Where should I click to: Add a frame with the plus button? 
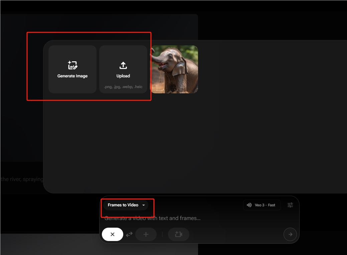(x=146, y=234)
